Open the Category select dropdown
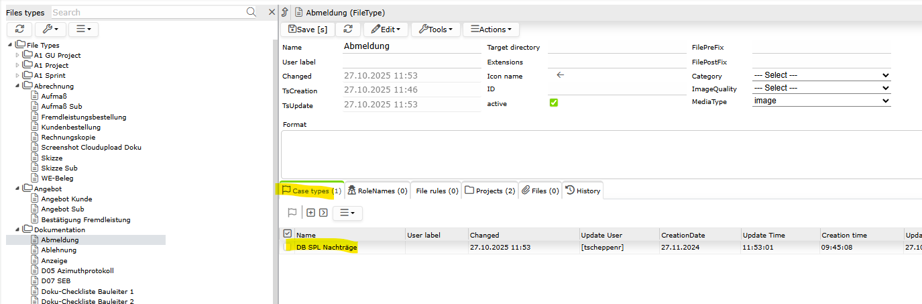The height and width of the screenshot is (304, 922). [x=821, y=75]
